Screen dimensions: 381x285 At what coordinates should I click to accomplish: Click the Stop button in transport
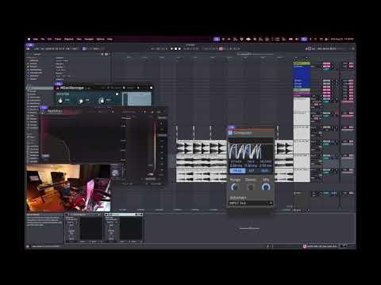coord(175,49)
